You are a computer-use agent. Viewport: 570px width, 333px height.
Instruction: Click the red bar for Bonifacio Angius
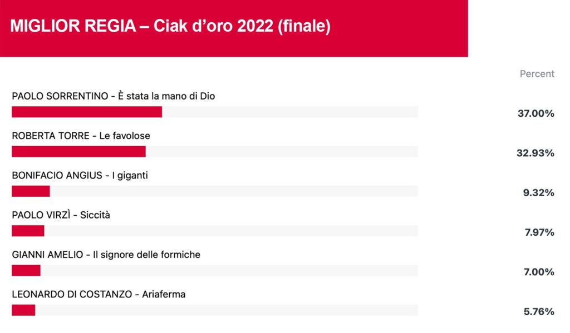click(x=31, y=191)
